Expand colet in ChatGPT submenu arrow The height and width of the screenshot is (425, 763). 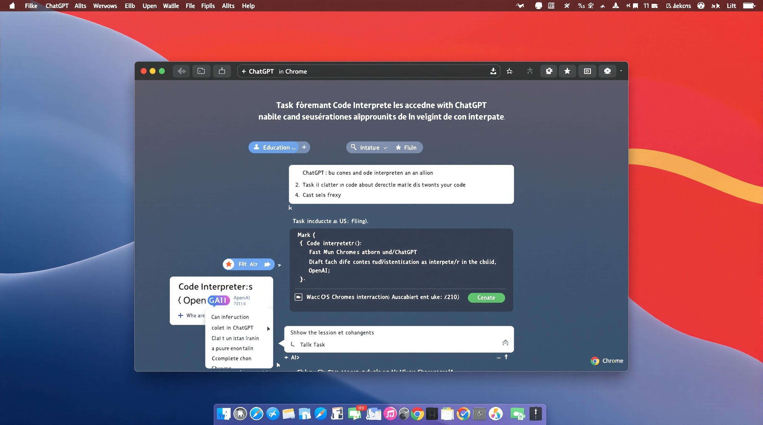tap(268, 329)
